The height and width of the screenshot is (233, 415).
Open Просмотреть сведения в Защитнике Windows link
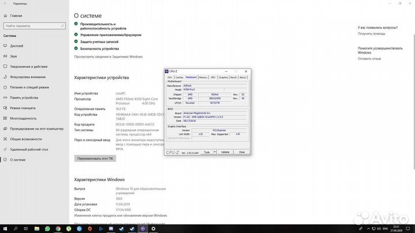point(108,57)
